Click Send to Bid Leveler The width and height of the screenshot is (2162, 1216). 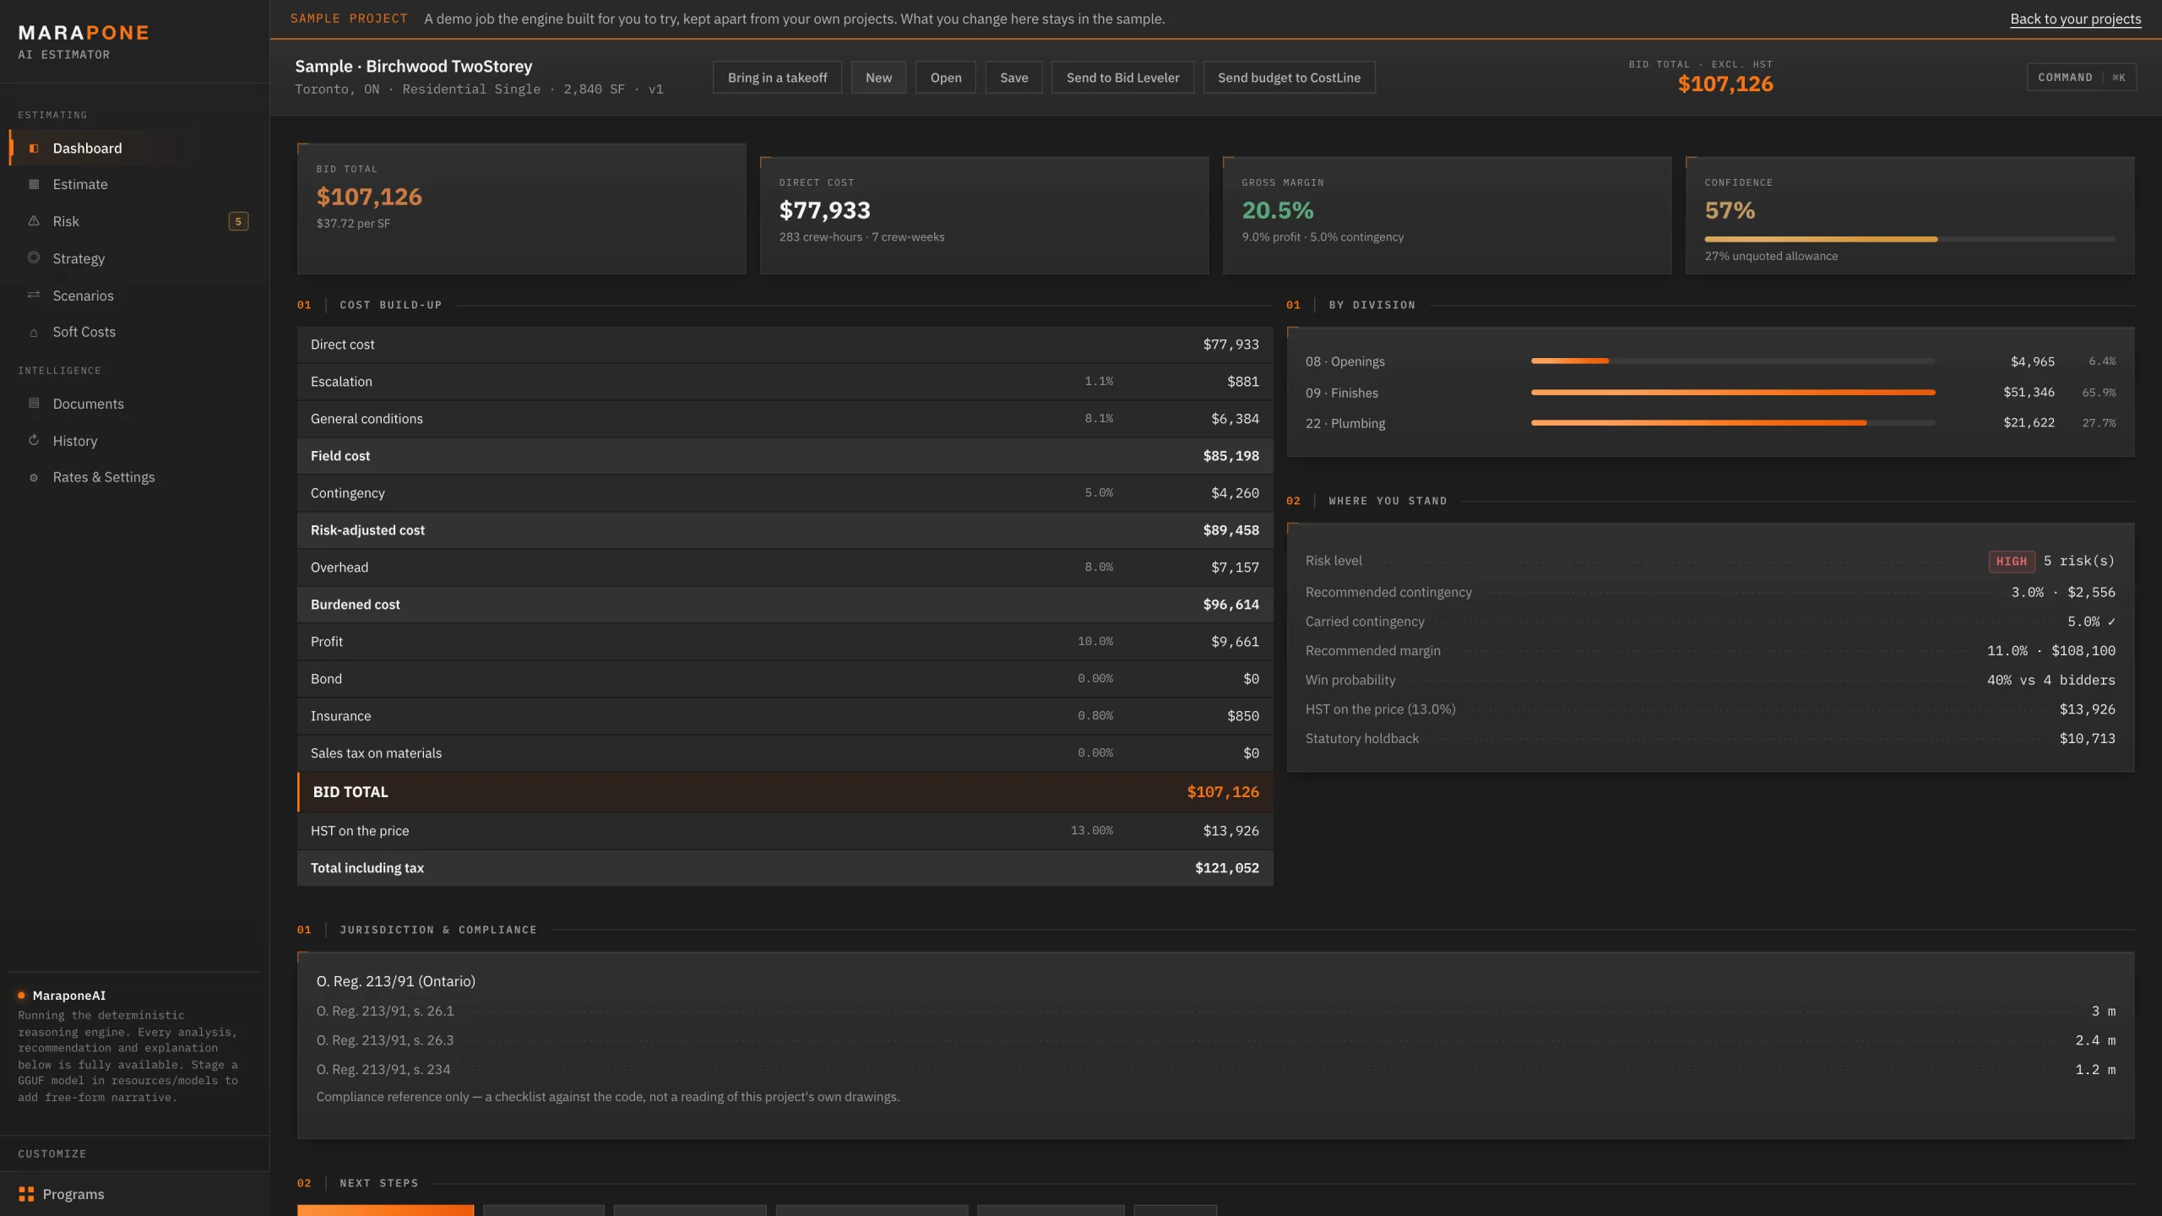(1122, 78)
